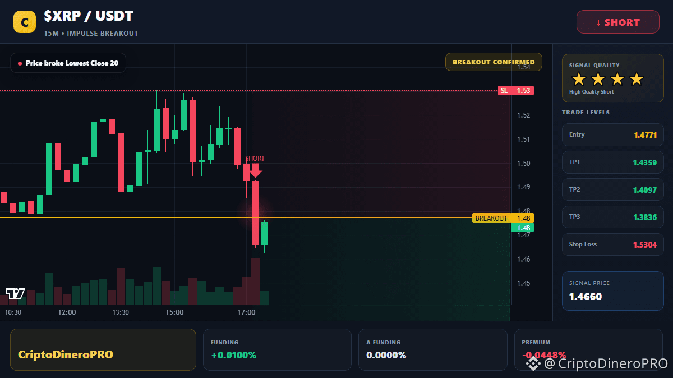673x378 pixels.
Task: Click the large red breakout candle
Action: (255, 213)
